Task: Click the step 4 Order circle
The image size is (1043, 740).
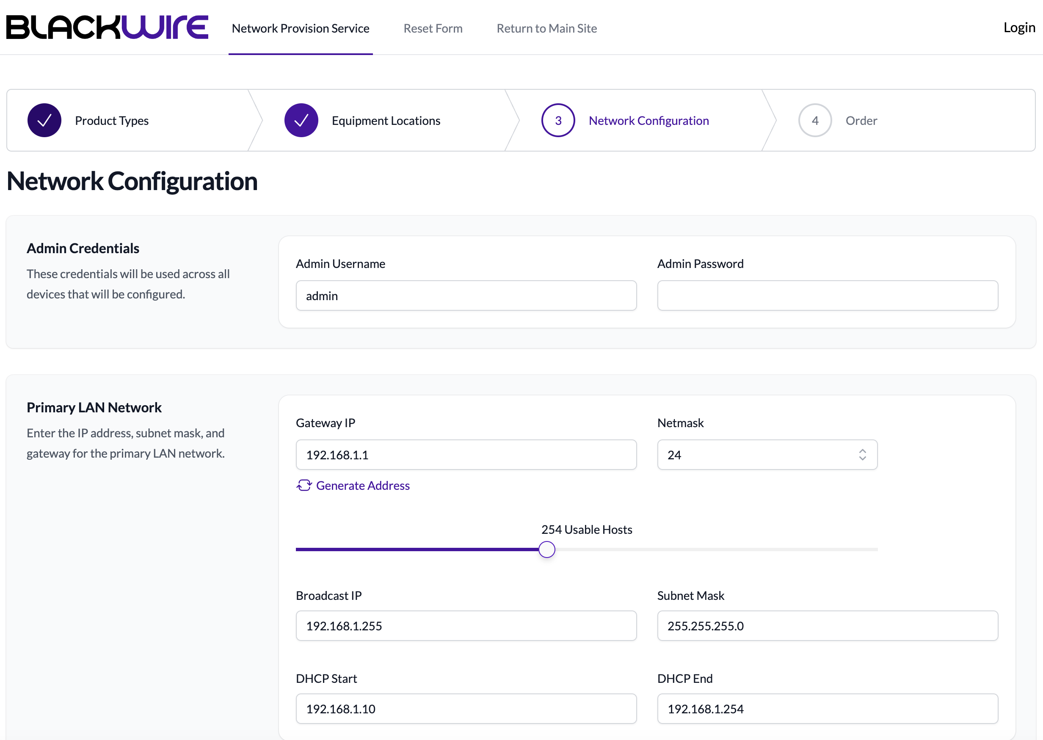Action: 815,120
